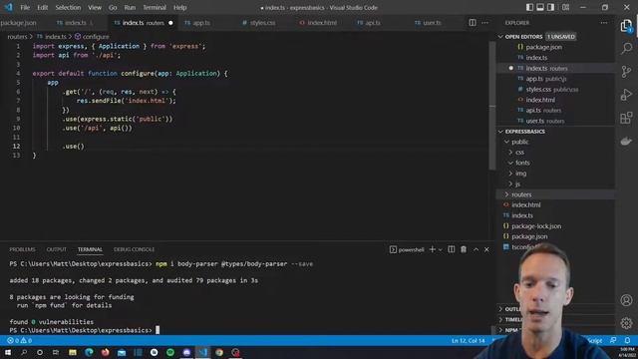Open the Extensions view
638x359 pixels.
pyautogui.click(x=626, y=118)
